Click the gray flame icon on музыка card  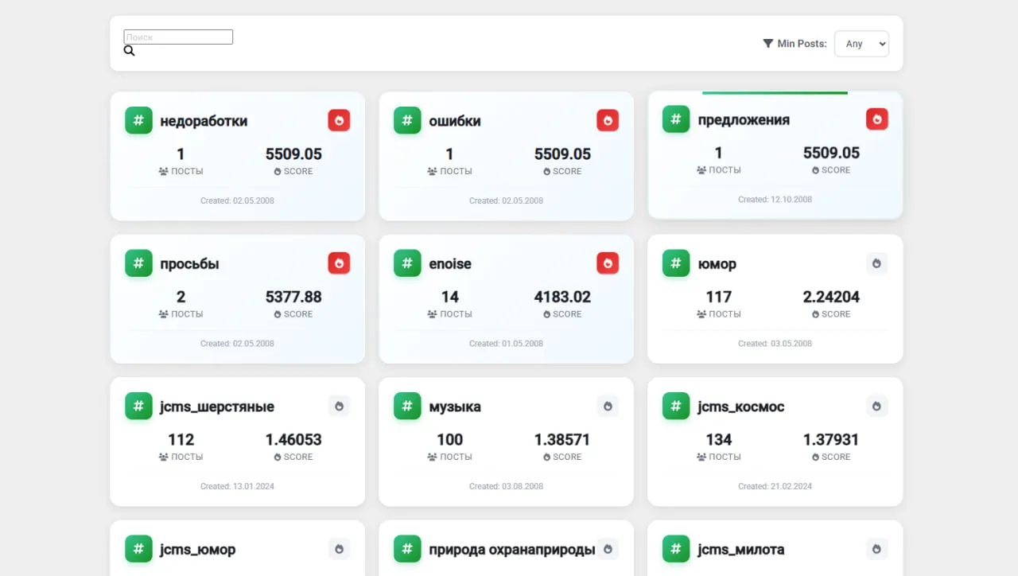click(x=608, y=407)
